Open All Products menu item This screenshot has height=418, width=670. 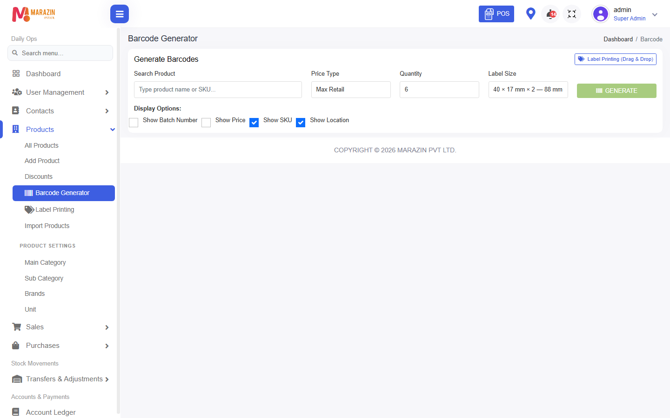pos(41,145)
